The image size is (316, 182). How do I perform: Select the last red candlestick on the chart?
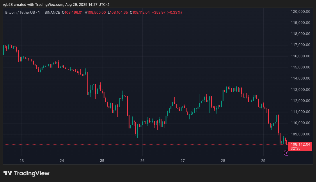(x=287, y=142)
